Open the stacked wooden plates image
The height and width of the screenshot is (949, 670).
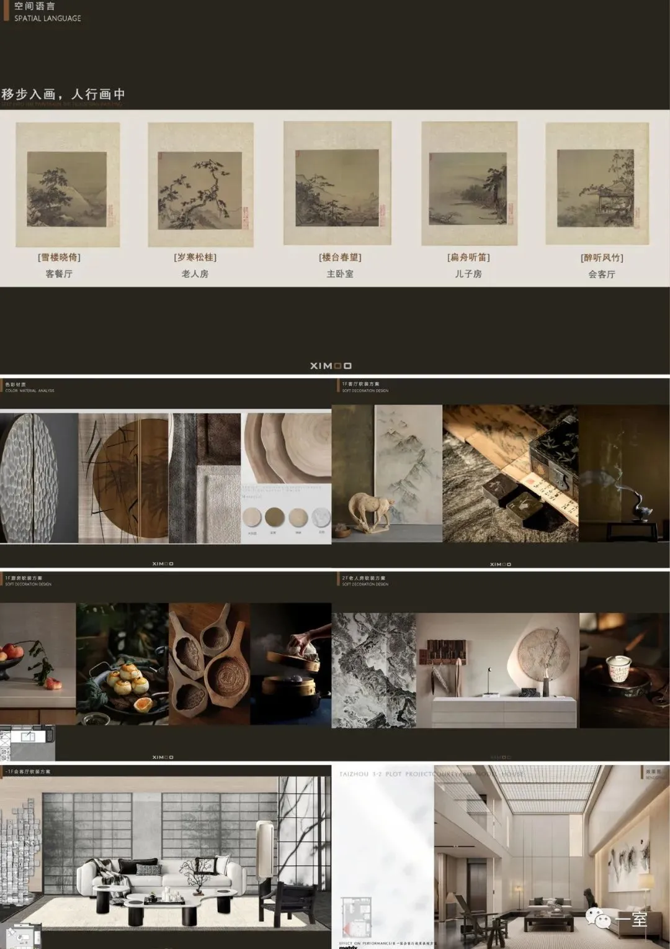coord(286,448)
